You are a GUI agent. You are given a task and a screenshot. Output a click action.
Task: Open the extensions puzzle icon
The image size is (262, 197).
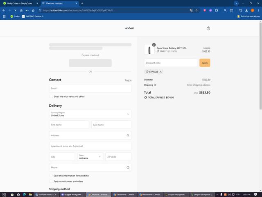217,10
